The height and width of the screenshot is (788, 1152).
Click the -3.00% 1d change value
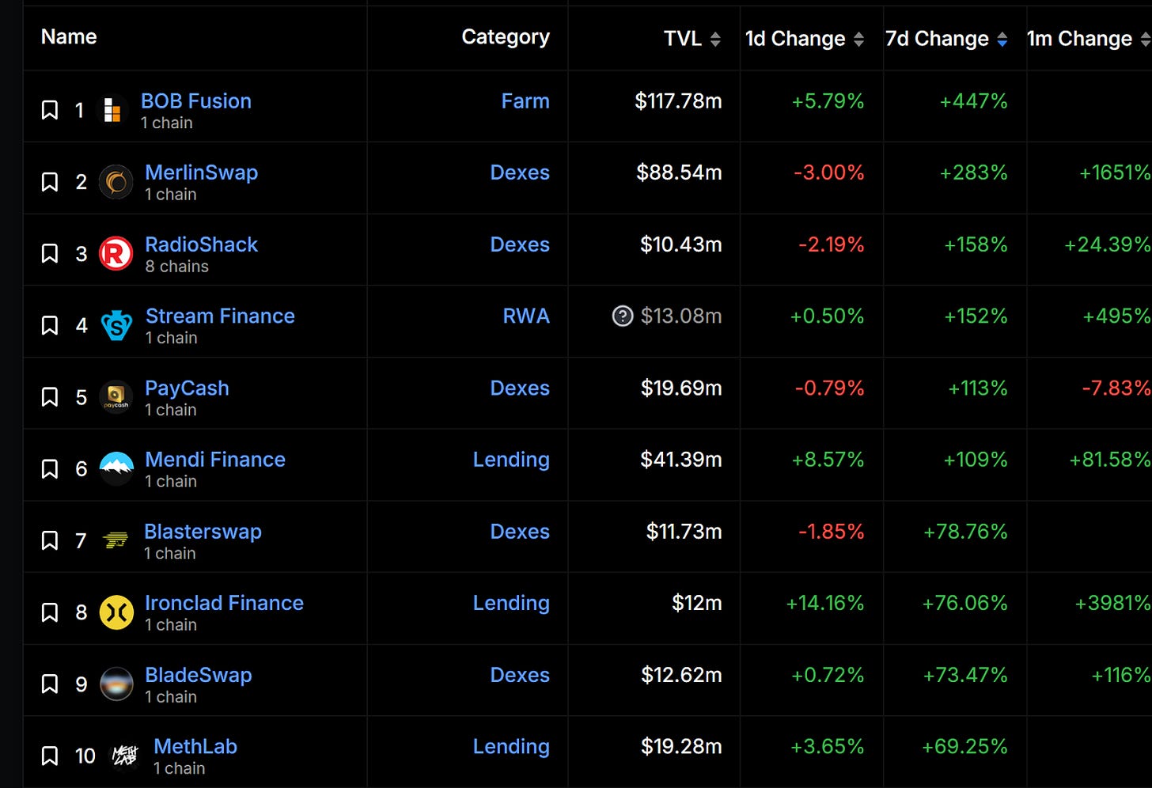click(x=829, y=172)
